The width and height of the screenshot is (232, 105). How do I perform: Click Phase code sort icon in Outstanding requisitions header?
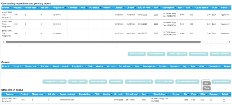(x=38, y=8)
